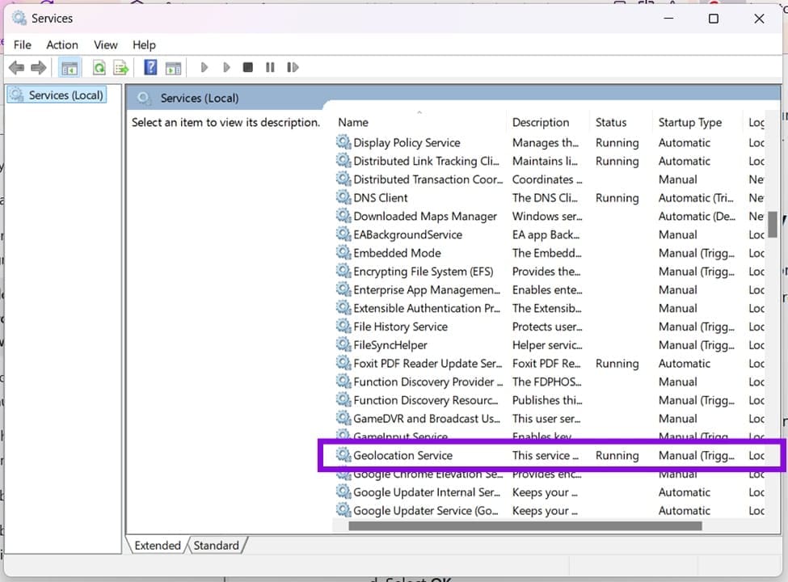
Task: Click the Export List toolbar icon
Action: (x=121, y=67)
